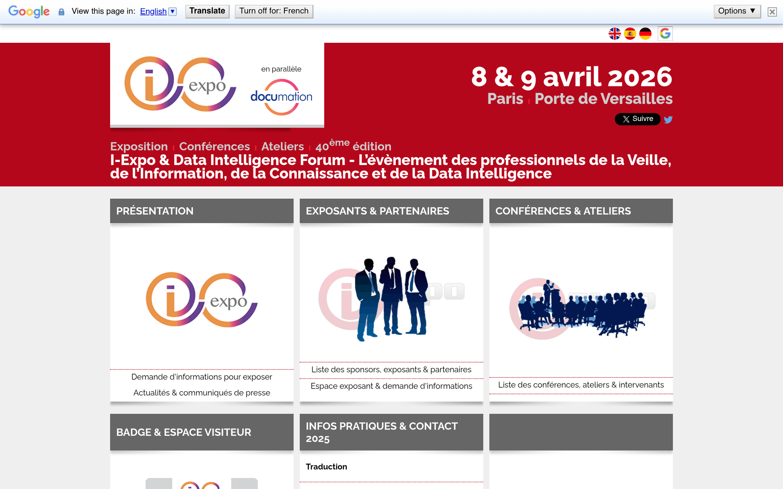Switch site to Spanish via flag icon

[630, 34]
